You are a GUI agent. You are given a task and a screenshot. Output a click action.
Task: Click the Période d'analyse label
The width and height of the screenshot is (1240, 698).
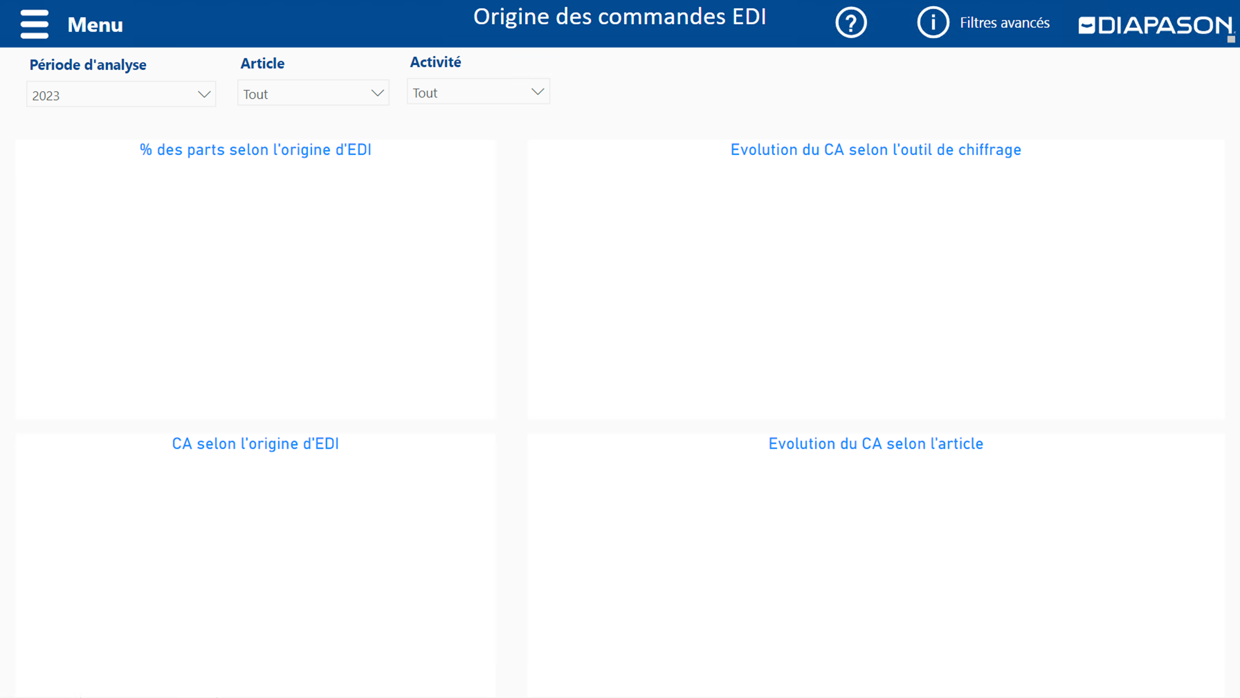(88, 65)
